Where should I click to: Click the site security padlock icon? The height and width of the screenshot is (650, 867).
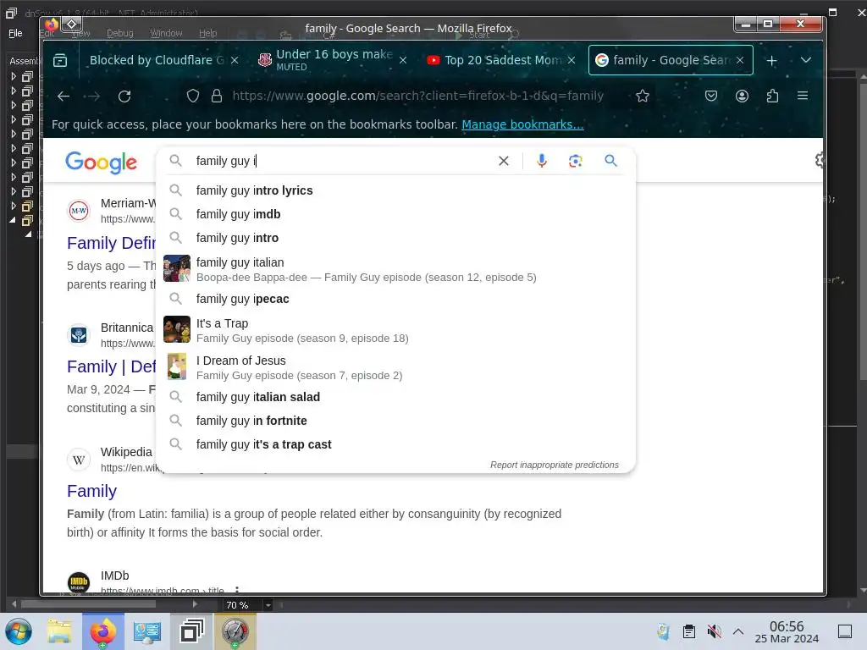click(217, 96)
